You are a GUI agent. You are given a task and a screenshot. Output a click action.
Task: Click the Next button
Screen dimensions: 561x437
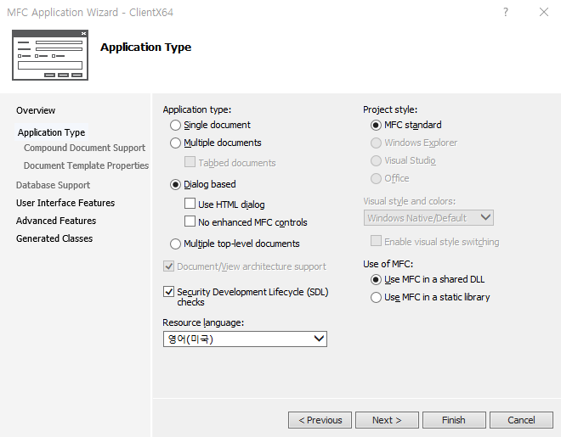[387, 420]
